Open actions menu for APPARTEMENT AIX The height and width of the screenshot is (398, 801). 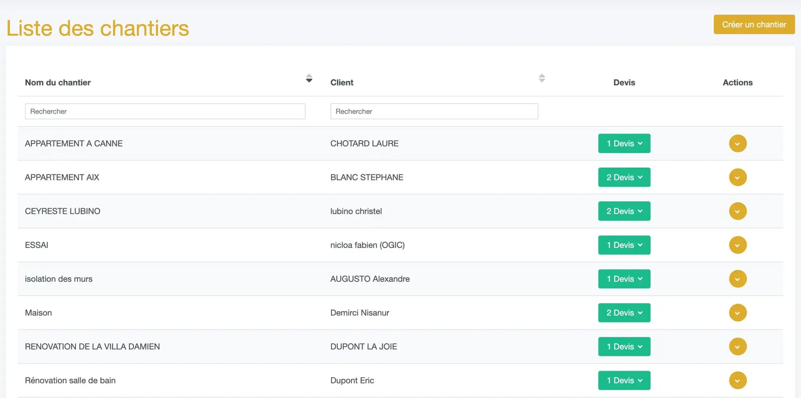pyautogui.click(x=738, y=177)
